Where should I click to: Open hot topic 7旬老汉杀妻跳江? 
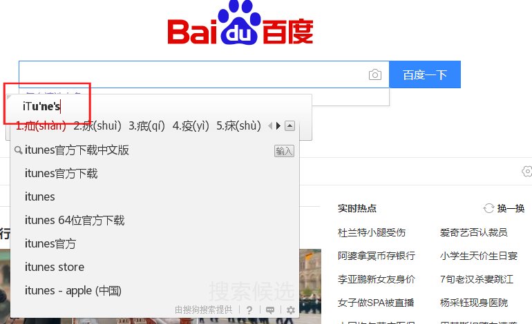(476, 279)
